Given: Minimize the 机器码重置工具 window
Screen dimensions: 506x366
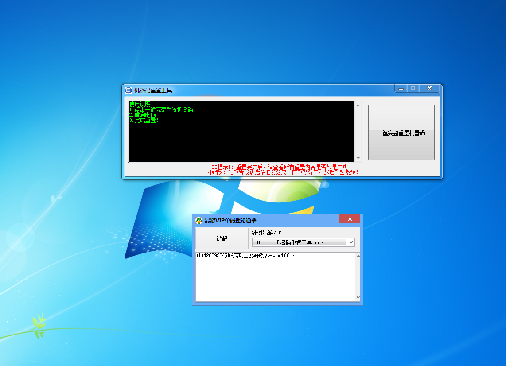Looking at the screenshot, I should (401, 89).
